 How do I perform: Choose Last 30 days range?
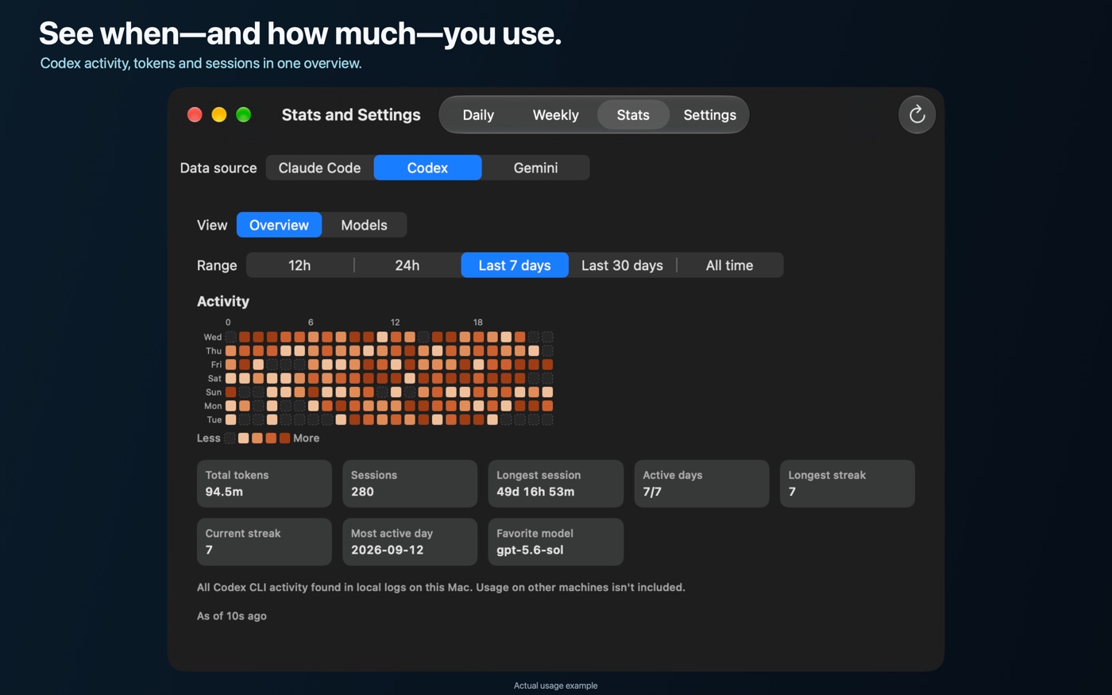(622, 265)
